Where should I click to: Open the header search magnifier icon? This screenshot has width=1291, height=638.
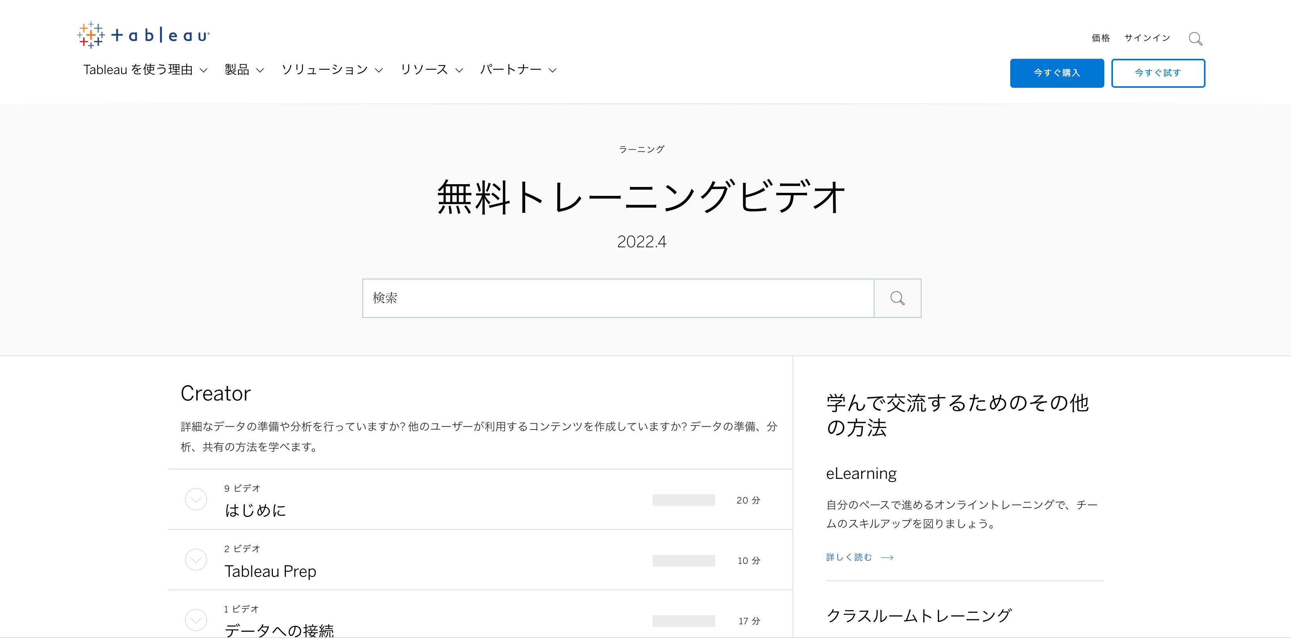pyautogui.click(x=1195, y=38)
